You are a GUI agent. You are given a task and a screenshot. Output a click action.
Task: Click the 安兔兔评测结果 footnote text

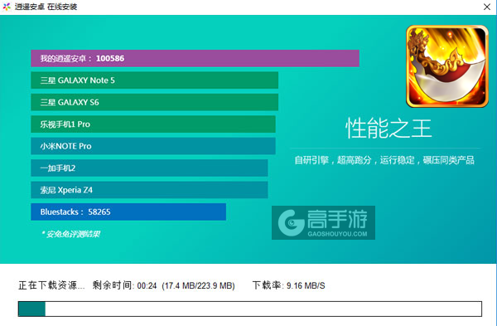click(x=70, y=234)
